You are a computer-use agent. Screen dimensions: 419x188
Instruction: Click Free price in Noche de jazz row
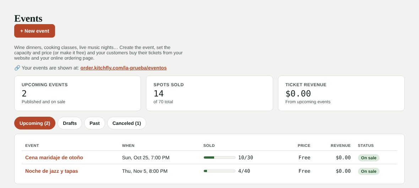(x=304, y=171)
